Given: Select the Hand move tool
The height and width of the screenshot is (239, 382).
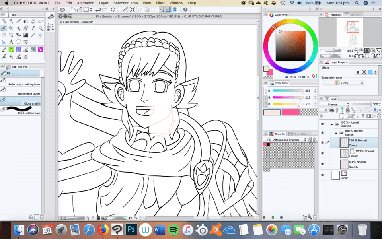Looking at the screenshot, I should click(x=4, y=35).
